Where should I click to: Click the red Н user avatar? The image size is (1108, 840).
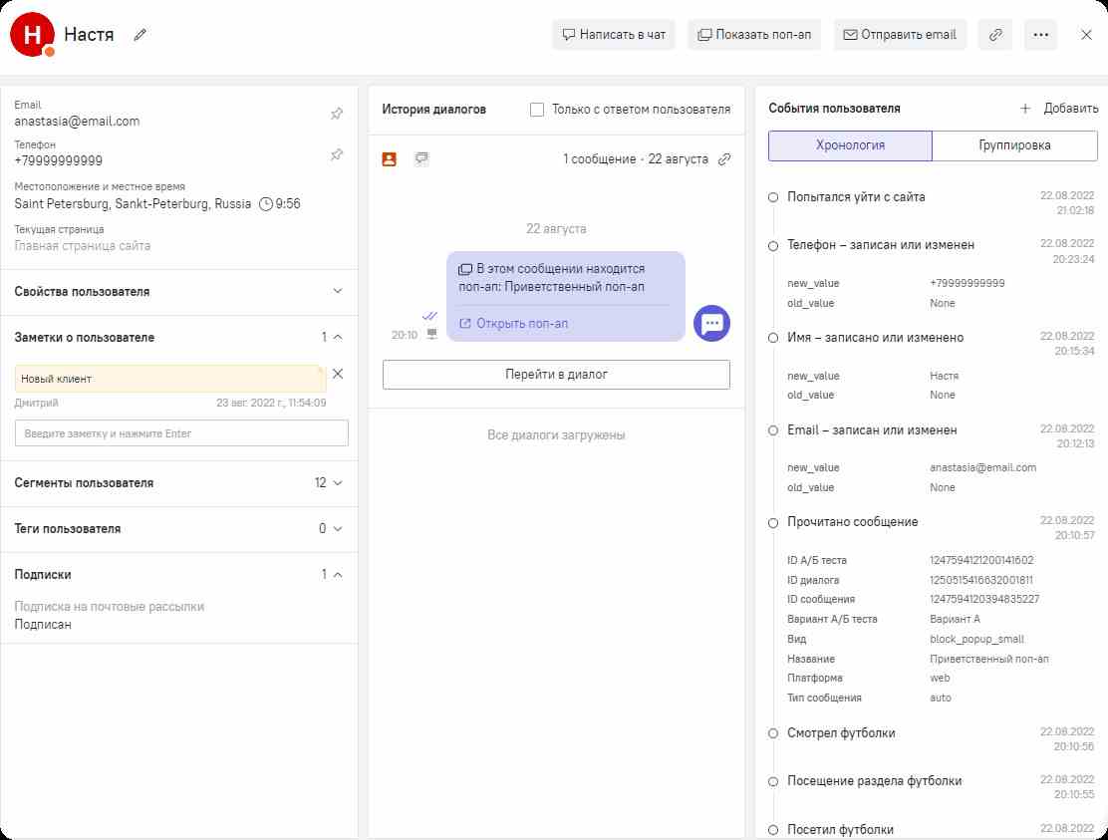[32, 34]
